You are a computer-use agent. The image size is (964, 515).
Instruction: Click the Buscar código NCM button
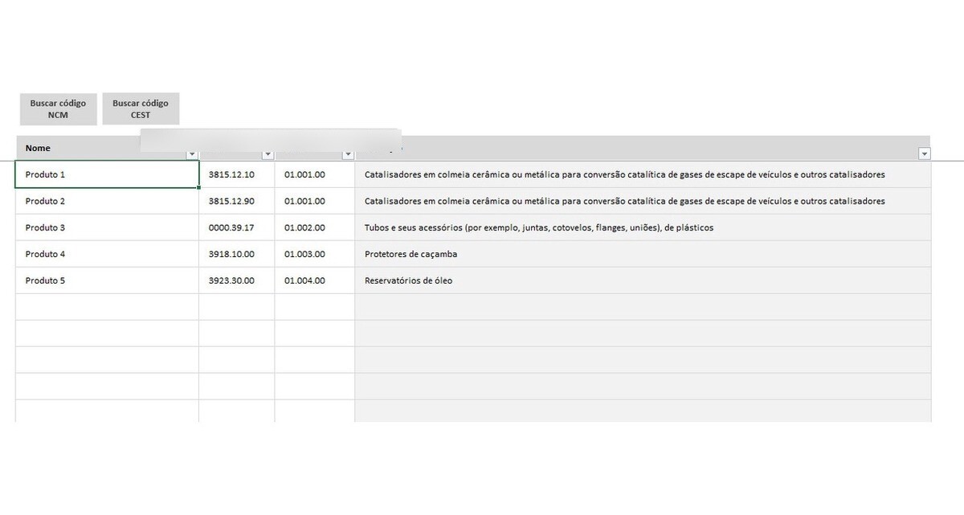point(58,109)
